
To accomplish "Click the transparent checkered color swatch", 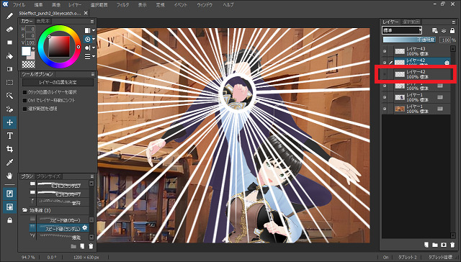I will (29, 64).
